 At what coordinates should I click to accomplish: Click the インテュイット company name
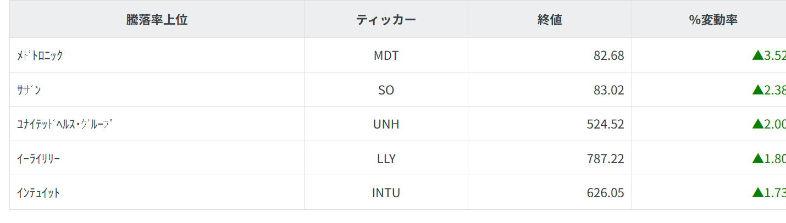(x=38, y=193)
